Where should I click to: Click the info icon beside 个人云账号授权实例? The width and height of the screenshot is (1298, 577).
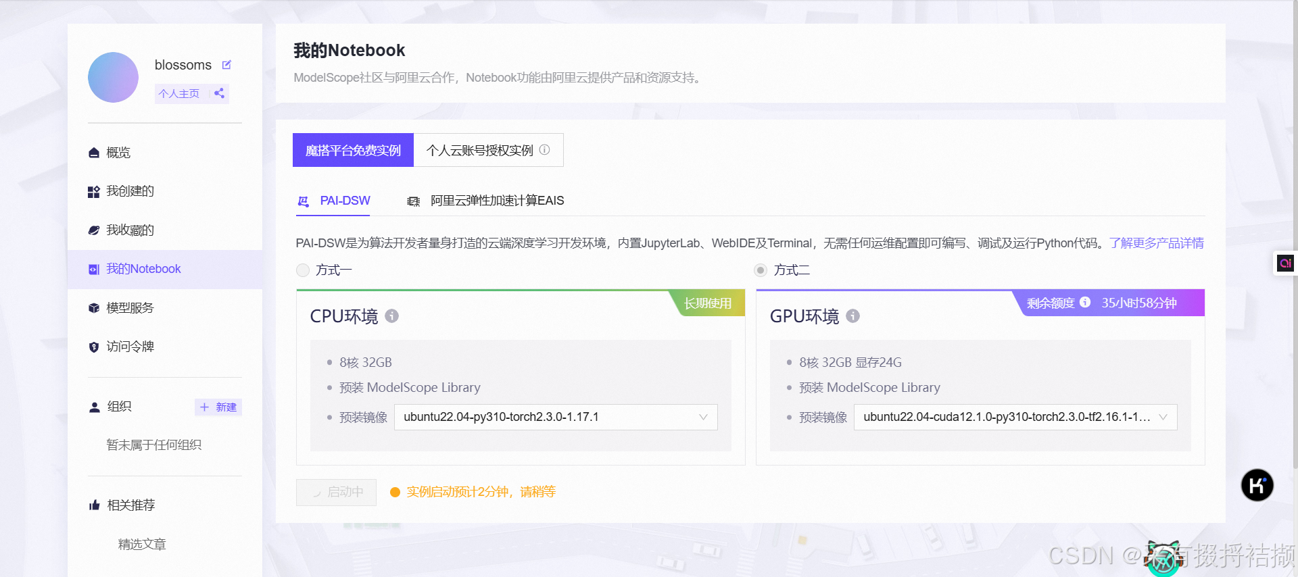point(544,150)
